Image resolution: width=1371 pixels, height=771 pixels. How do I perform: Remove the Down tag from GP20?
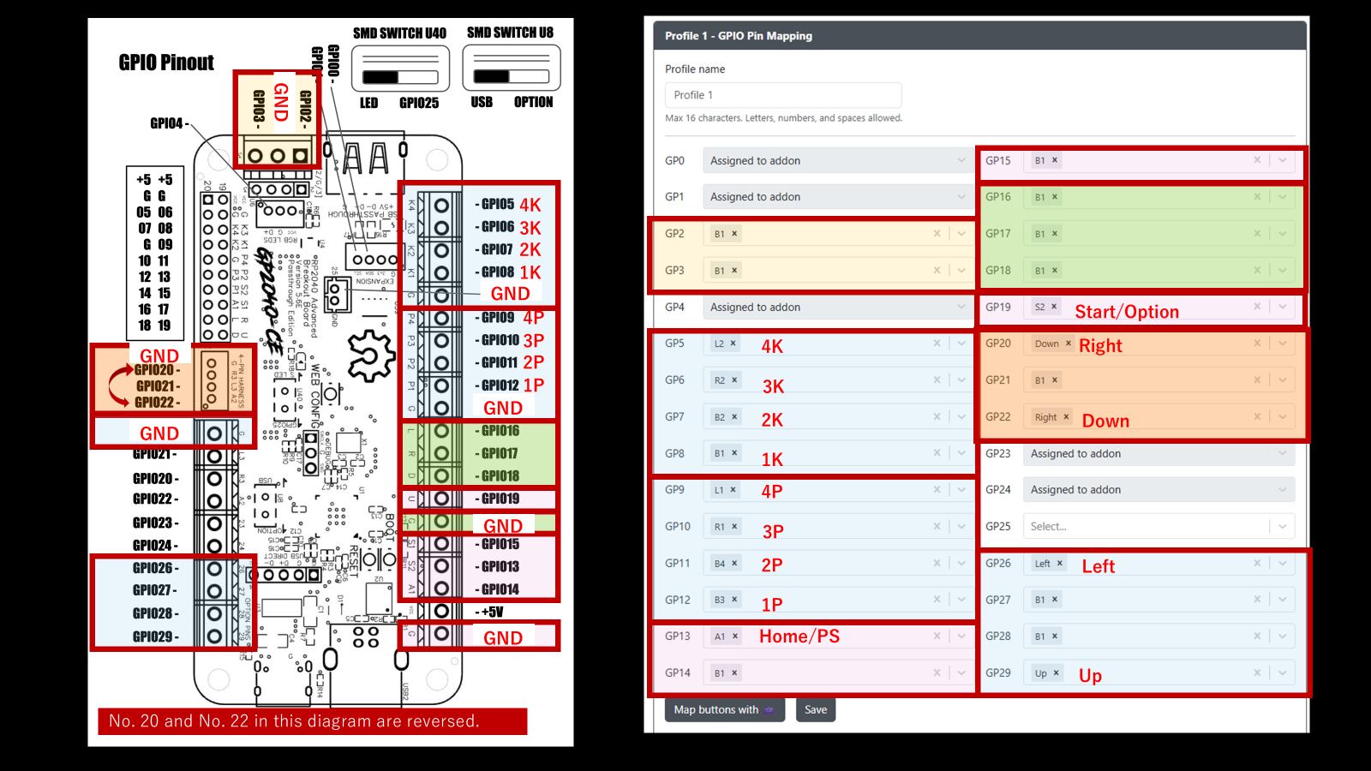click(1069, 344)
